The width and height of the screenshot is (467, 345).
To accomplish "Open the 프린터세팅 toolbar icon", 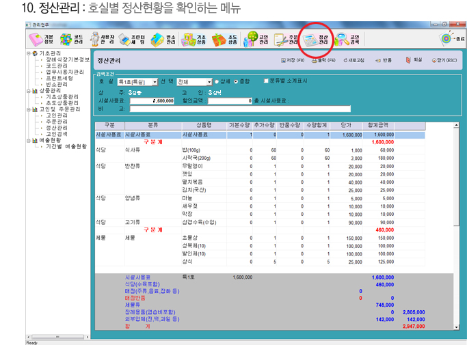I will click(x=131, y=39).
